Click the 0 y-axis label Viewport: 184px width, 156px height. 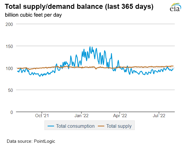tap(12, 112)
